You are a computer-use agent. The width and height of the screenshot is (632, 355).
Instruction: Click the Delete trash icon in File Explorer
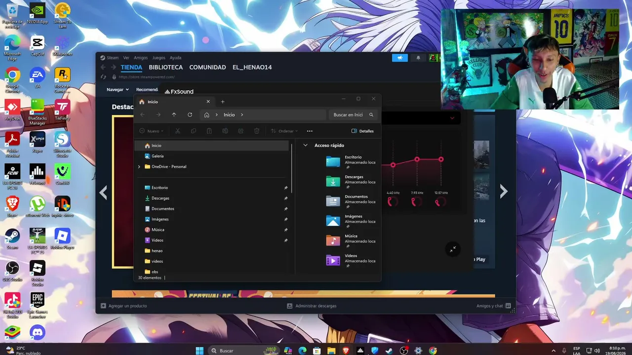pos(257,131)
